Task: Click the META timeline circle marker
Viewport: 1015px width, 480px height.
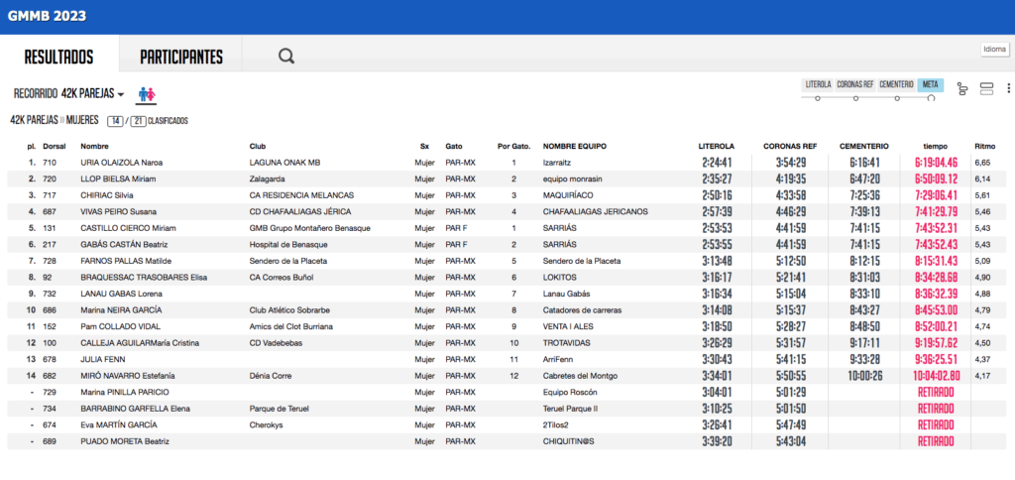Action: 932,98
